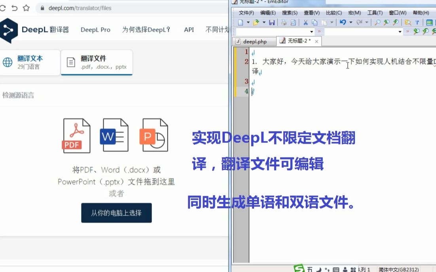Open the 工具(T) menu
Image resolution: width=436 pixels, height=272 pixels.
click(375, 13)
